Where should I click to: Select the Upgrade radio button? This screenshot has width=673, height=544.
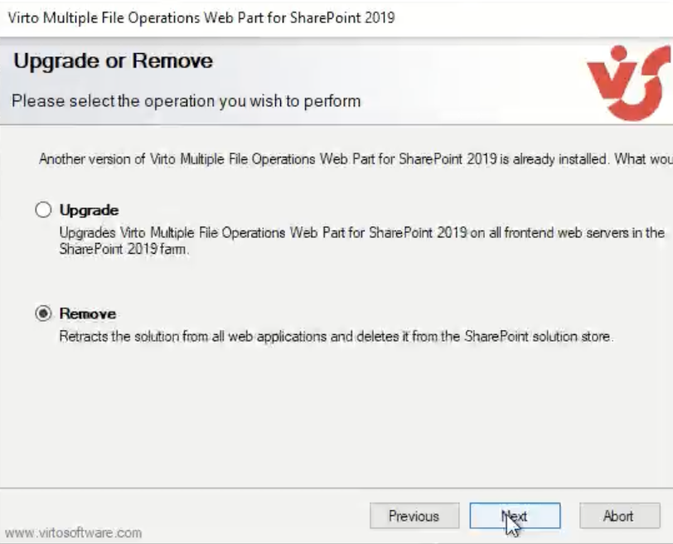43,210
